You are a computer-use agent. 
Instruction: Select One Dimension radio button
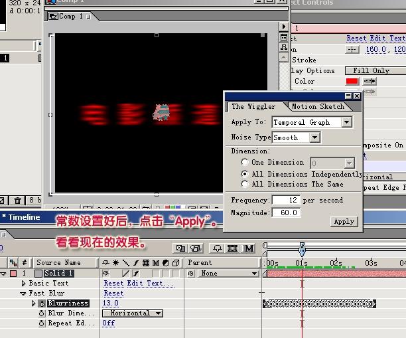[244, 162]
